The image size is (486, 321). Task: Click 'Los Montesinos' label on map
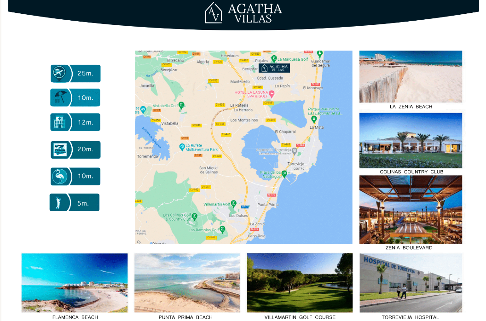[x=244, y=120]
